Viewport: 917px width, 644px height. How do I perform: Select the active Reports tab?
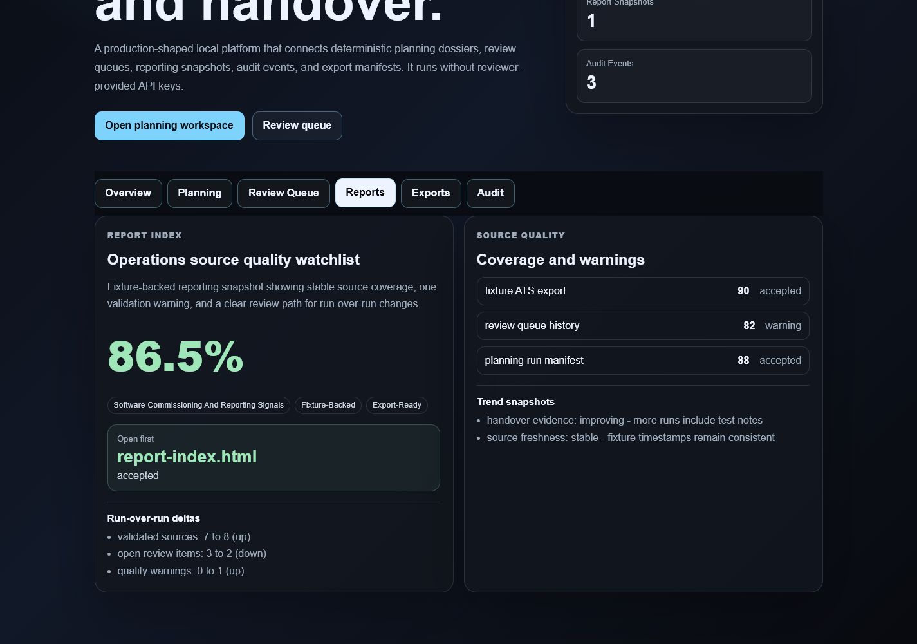click(365, 193)
